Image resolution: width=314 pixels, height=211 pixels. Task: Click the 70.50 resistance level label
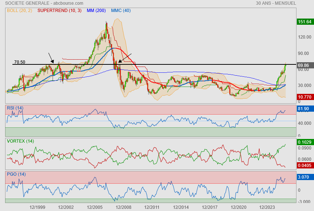click(x=20, y=62)
